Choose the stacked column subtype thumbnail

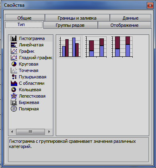tap(96, 47)
